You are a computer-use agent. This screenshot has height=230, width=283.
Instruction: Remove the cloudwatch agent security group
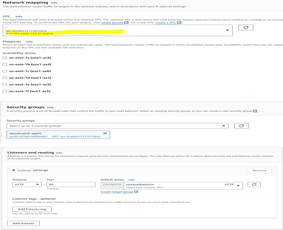click(105, 133)
